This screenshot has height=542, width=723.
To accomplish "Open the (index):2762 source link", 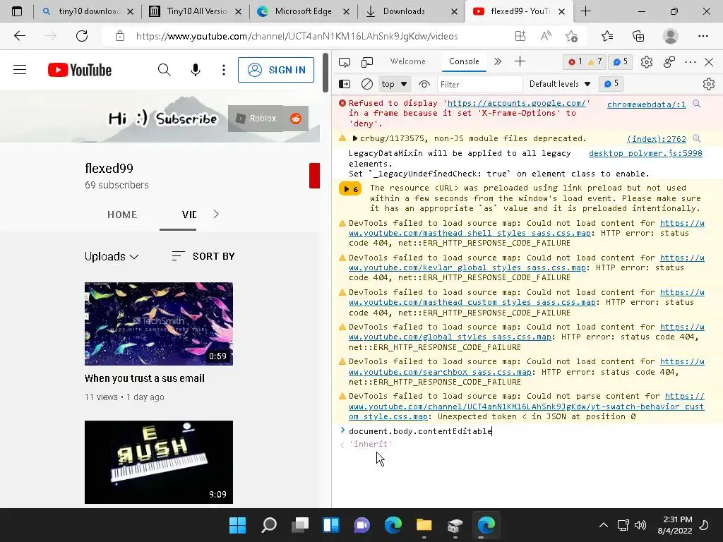I will coord(656,139).
